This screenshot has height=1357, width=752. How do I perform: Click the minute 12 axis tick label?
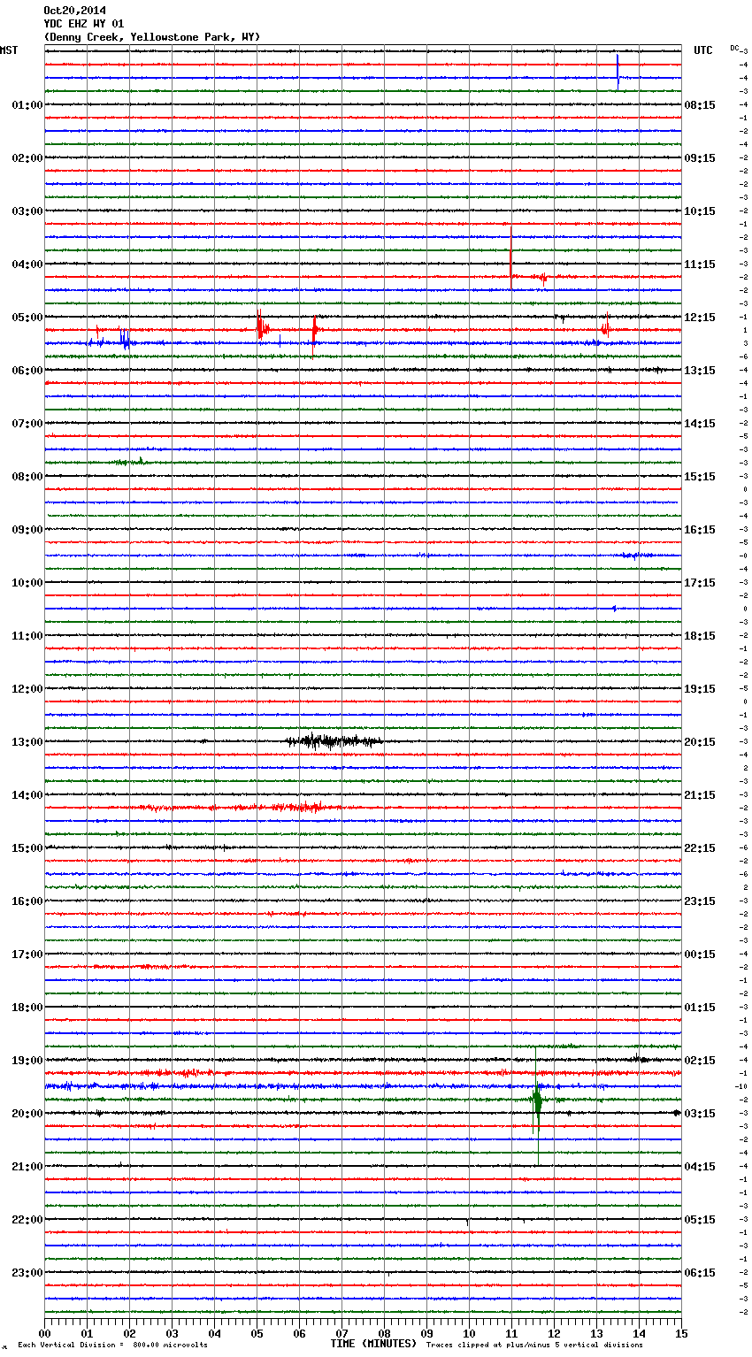point(554,1333)
